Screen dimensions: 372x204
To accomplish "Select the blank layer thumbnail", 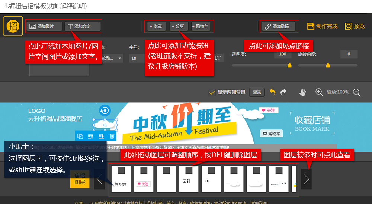I will pyautogui.click(x=166, y=179).
